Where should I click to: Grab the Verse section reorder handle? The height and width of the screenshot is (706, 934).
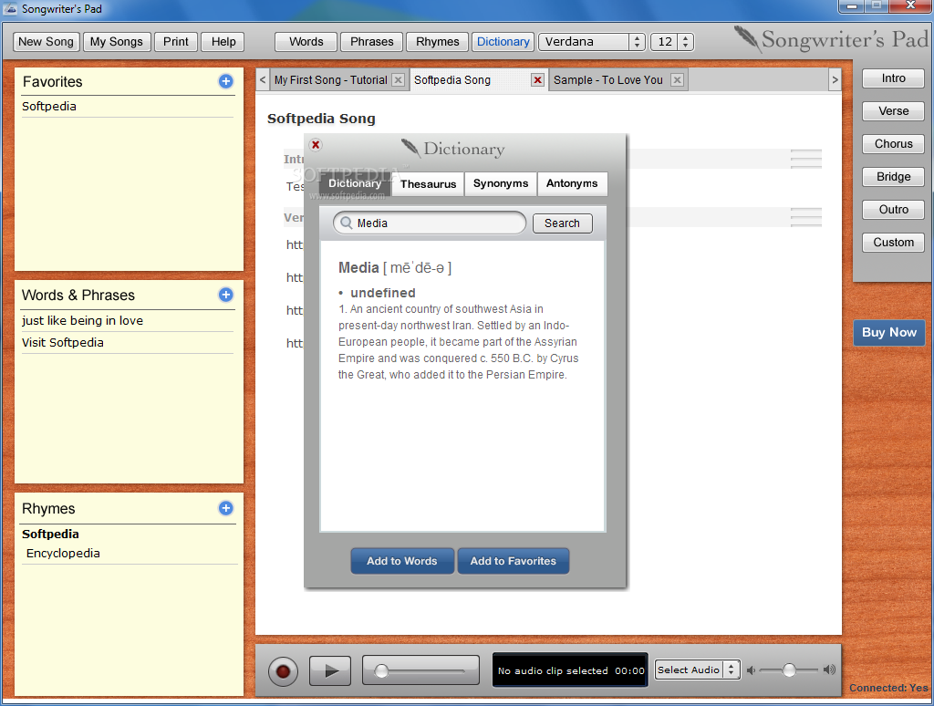point(806,217)
